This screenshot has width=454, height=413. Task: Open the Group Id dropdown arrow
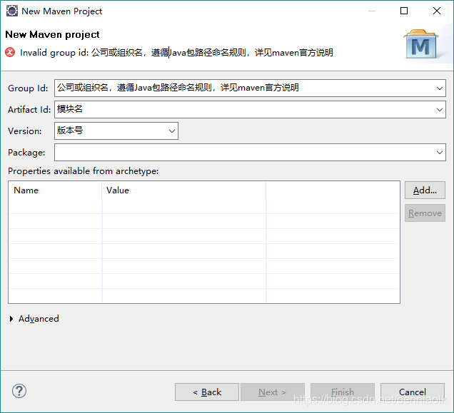click(440, 88)
